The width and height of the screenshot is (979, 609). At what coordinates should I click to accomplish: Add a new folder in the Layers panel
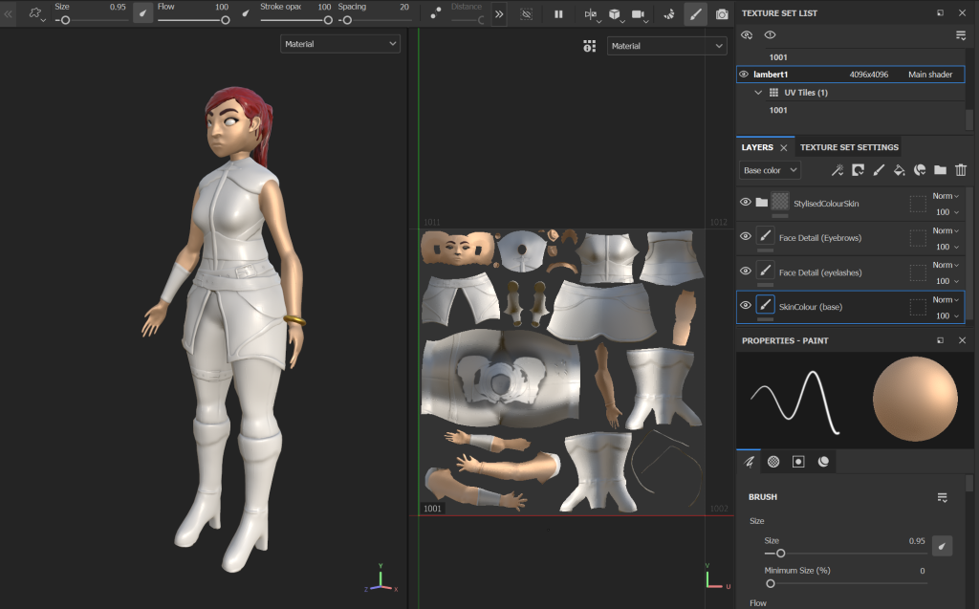click(941, 170)
